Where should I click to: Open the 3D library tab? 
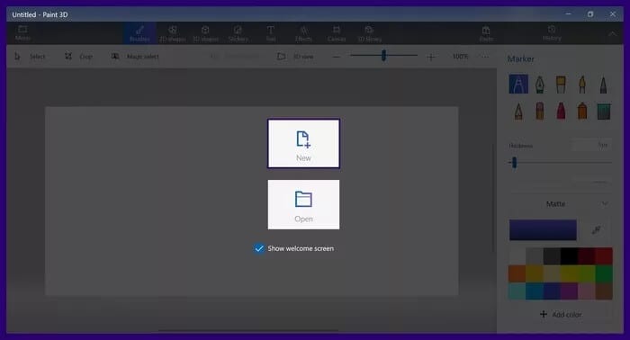tap(369, 33)
